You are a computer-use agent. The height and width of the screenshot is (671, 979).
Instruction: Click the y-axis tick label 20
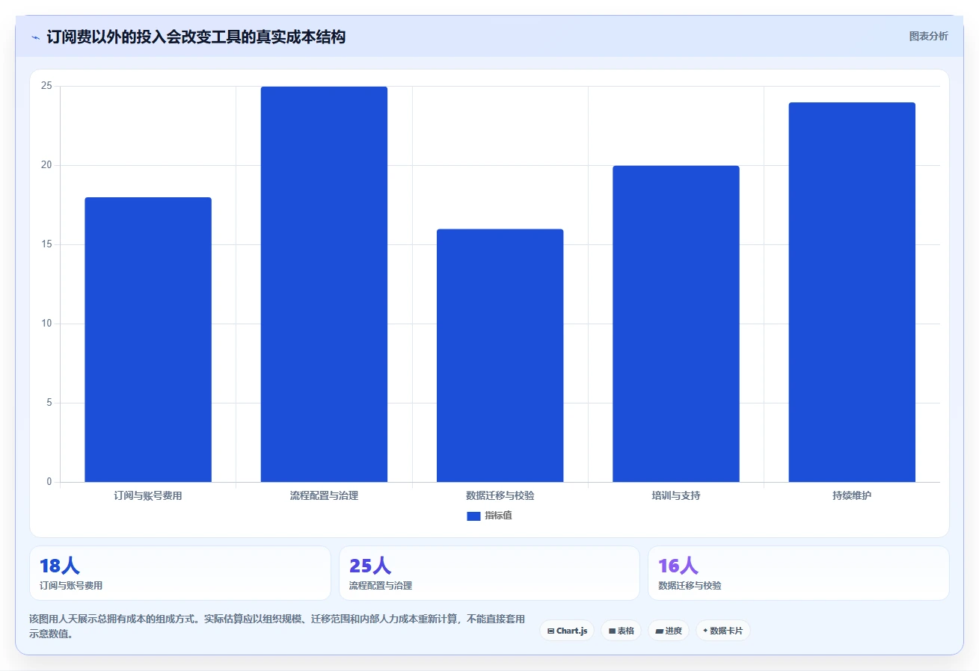46,165
